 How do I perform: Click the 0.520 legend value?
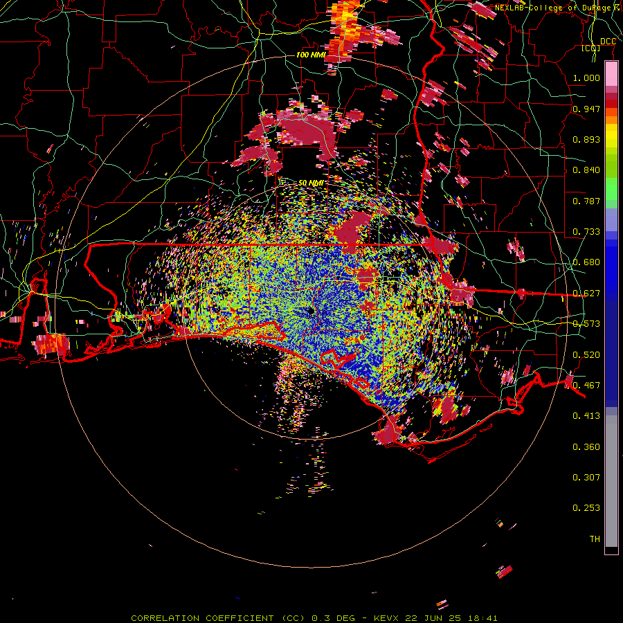point(586,355)
